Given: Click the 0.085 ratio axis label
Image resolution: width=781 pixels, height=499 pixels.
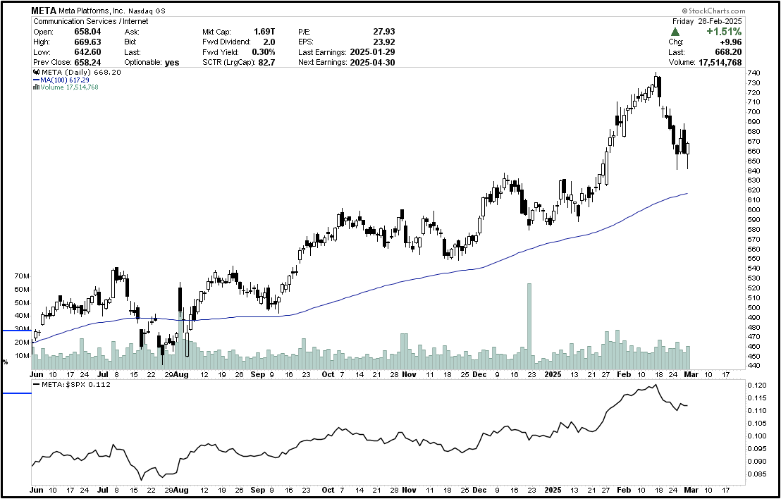Looking at the screenshot, I should 756,474.
